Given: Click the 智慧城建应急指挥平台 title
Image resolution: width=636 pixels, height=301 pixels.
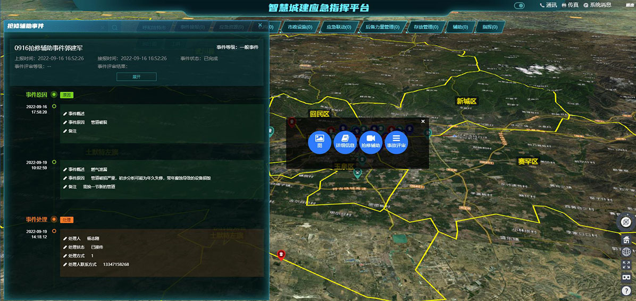Looking at the screenshot, I should [x=319, y=8].
